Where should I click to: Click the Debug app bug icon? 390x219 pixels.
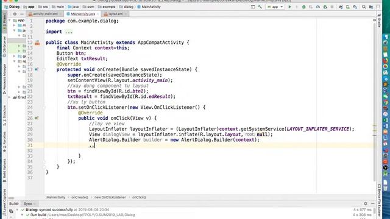(x=303, y=7)
